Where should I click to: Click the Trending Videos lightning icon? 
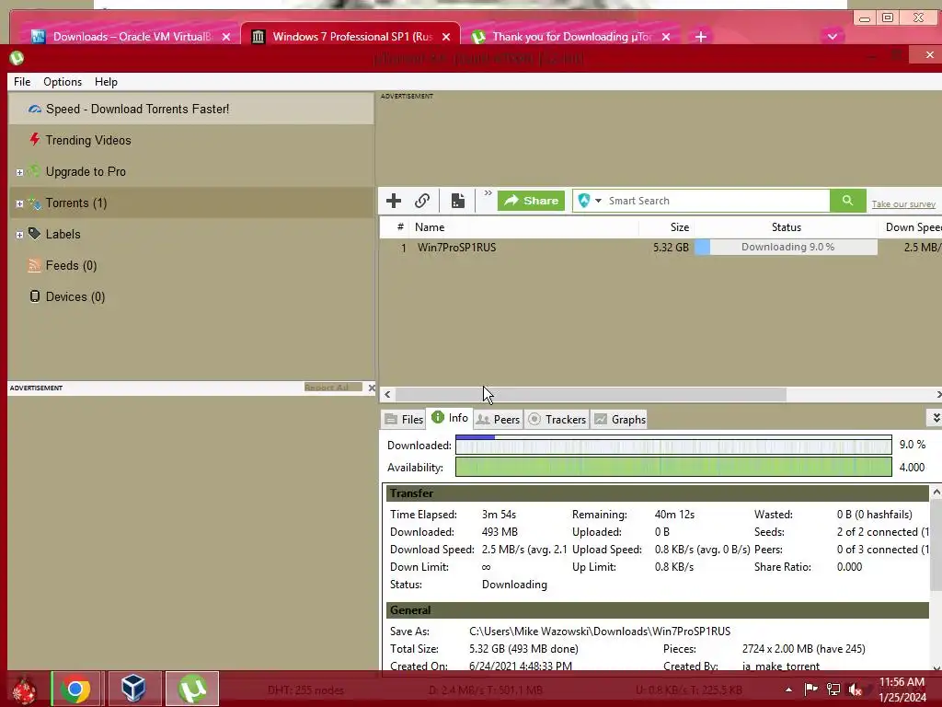35,140
